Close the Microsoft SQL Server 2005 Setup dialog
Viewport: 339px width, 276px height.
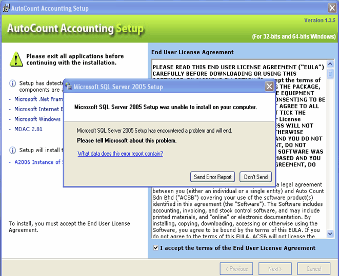point(269,87)
